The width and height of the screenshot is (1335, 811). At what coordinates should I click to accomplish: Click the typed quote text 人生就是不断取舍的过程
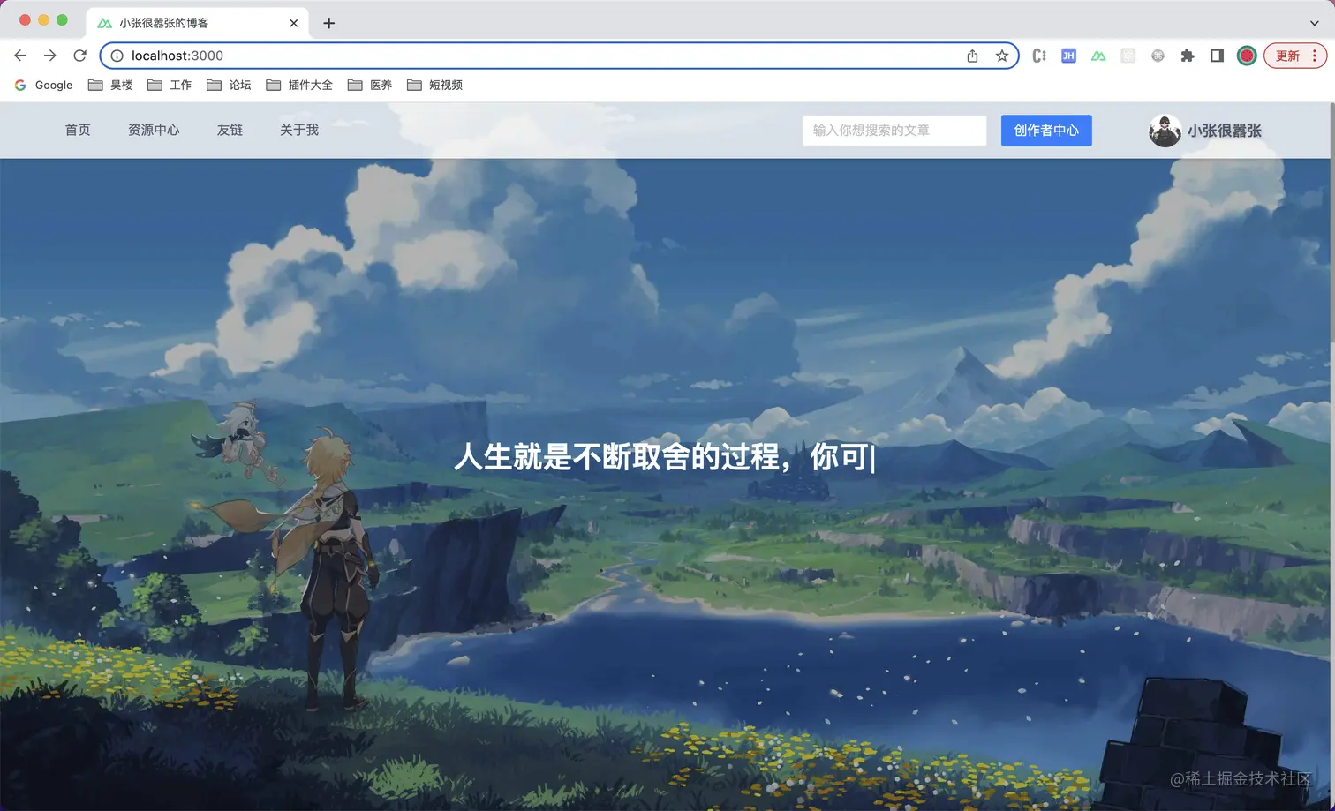(617, 457)
